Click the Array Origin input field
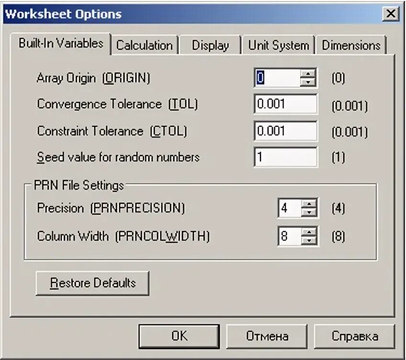Image resolution: width=406 pixels, height=360 pixels. pyautogui.click(x=277, y=78)
